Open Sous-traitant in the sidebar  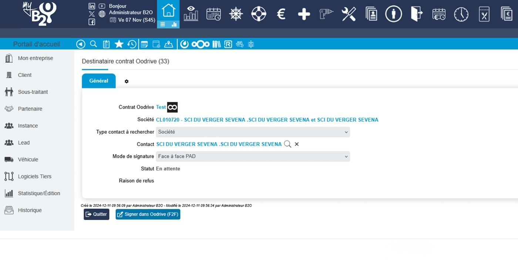coord(33,92)
